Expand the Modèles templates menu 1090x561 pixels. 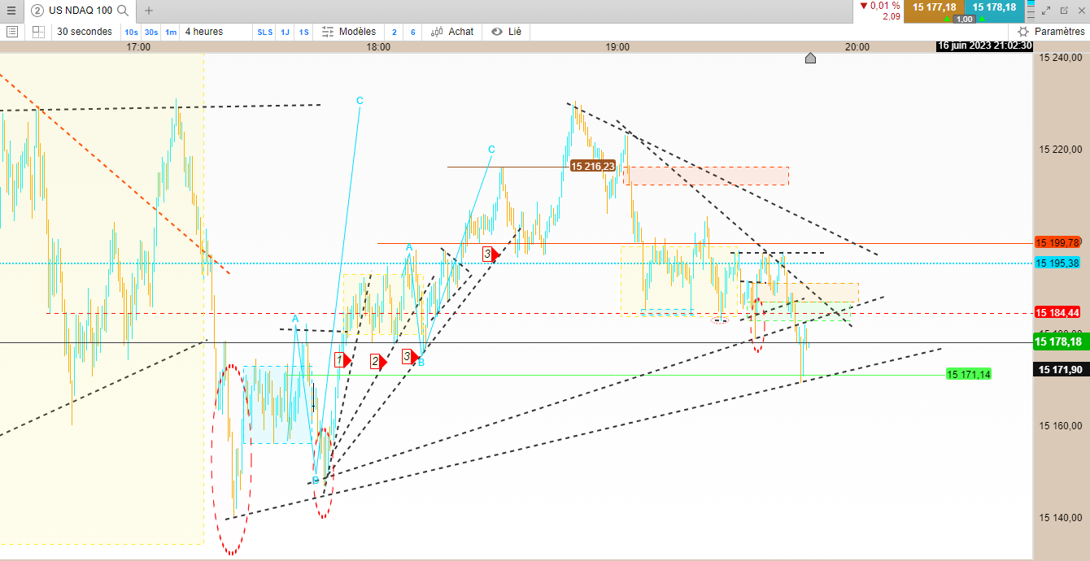pyautogui.click(x=349, y=32)
